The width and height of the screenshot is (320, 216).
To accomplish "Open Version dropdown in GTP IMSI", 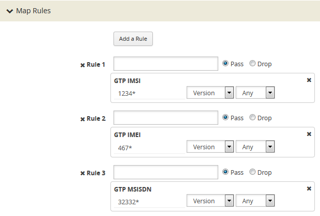I will [x=210, y=93].
